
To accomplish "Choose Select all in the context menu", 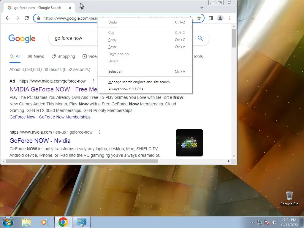I will click(145, 72).
